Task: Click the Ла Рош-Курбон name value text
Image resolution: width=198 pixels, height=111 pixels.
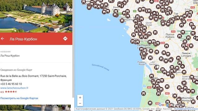Action: point(10,55)
